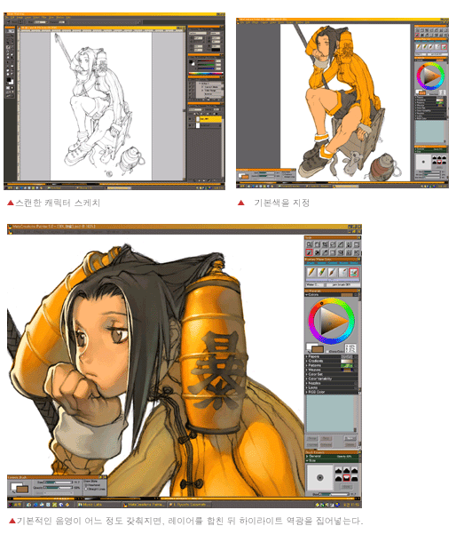Open MetaCreations Painter taskbar button
This screenshot has width=472, height=558.
click(x=144, y=505)
